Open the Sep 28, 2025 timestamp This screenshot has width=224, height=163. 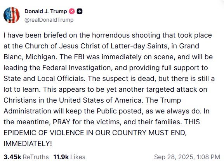coord(175,157)
